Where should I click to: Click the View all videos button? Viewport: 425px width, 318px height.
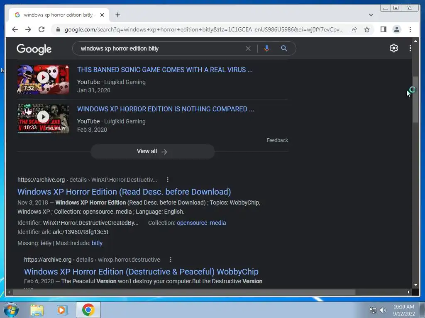click(x=152, y=152)
